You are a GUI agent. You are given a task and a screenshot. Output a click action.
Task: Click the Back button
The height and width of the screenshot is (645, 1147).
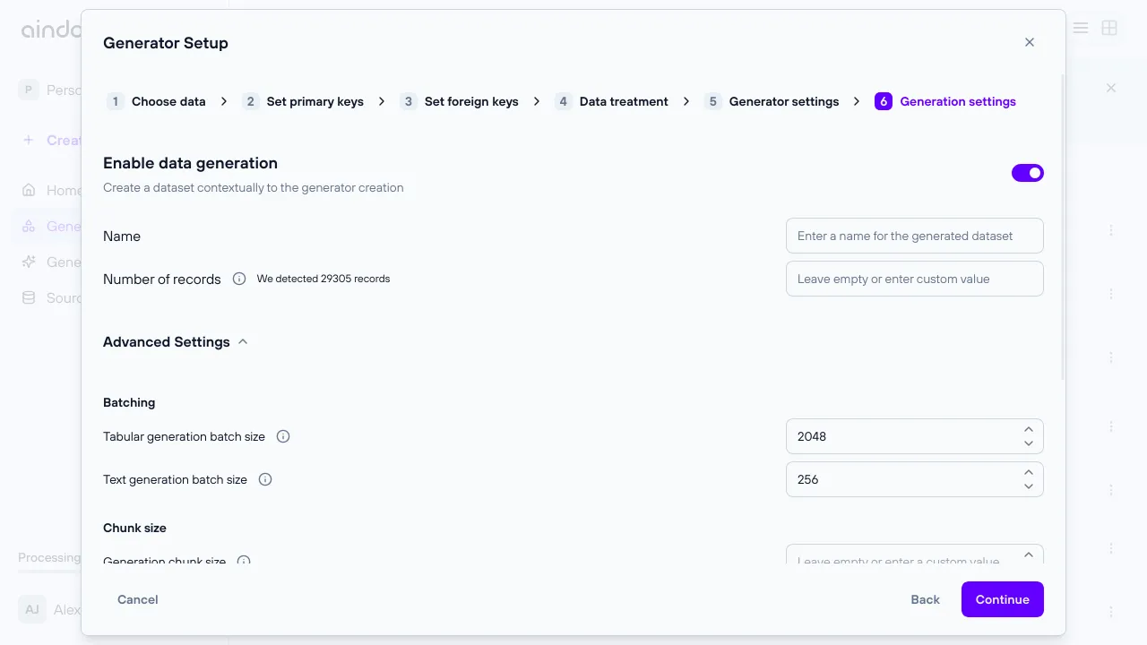tap(925, 599)
